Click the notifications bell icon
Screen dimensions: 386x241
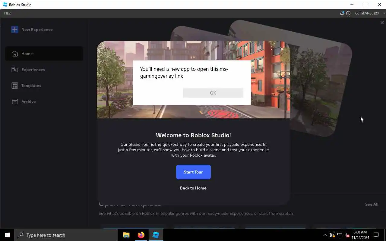point(342,13)
